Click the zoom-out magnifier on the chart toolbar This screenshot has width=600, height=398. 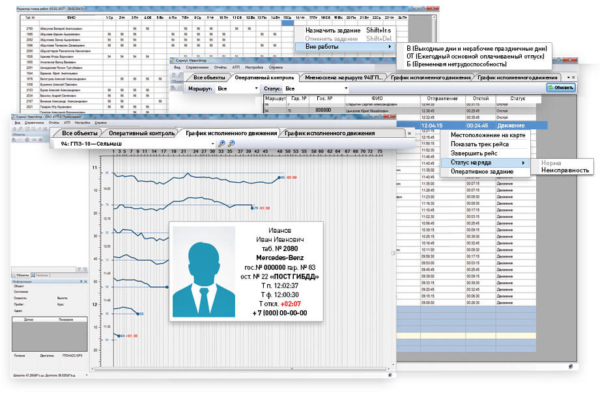pyautogui.click(x=231, y=144)
